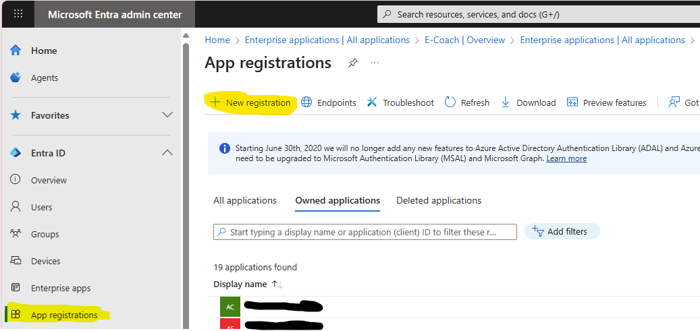Click the App registrations icon in sidebar

click(x=16, y=315)
